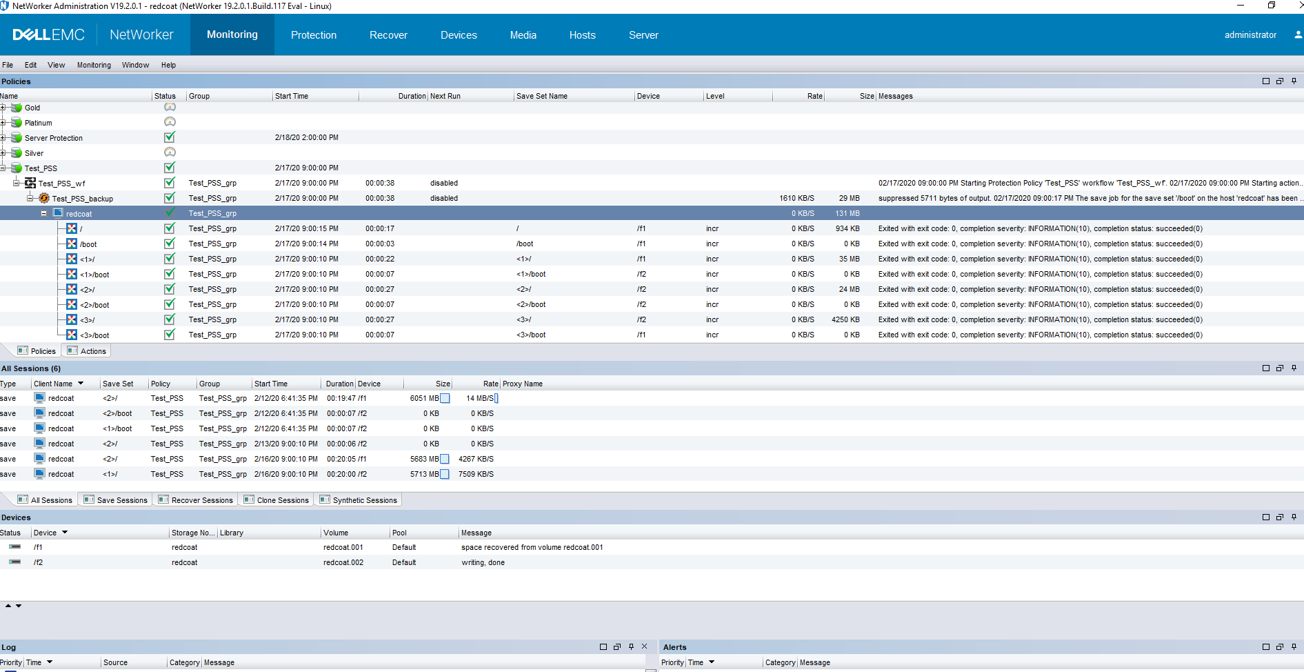Viewport: 1304px width, 672px height.
Task: Open the administrator user icon
Action: [1298, 34]
